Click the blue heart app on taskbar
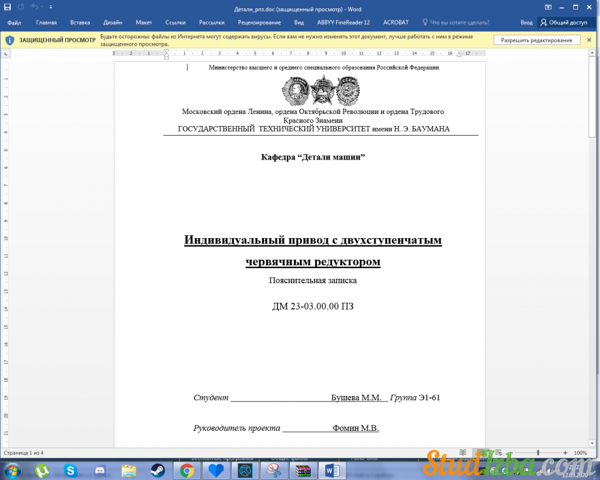 [216, 471]
